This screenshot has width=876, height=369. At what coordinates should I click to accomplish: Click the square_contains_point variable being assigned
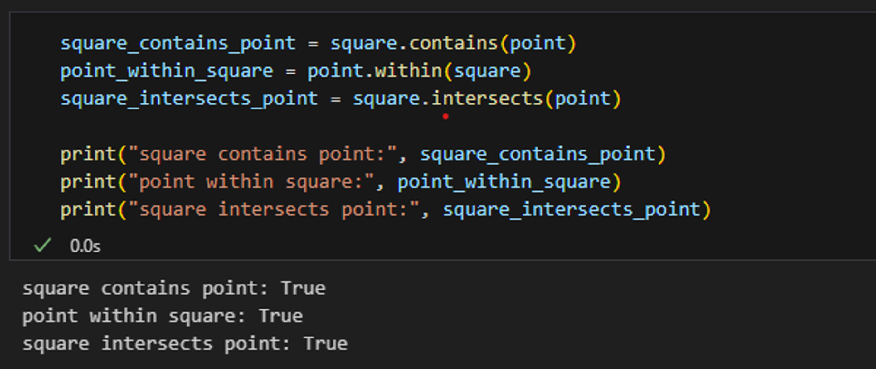[178, 44]
